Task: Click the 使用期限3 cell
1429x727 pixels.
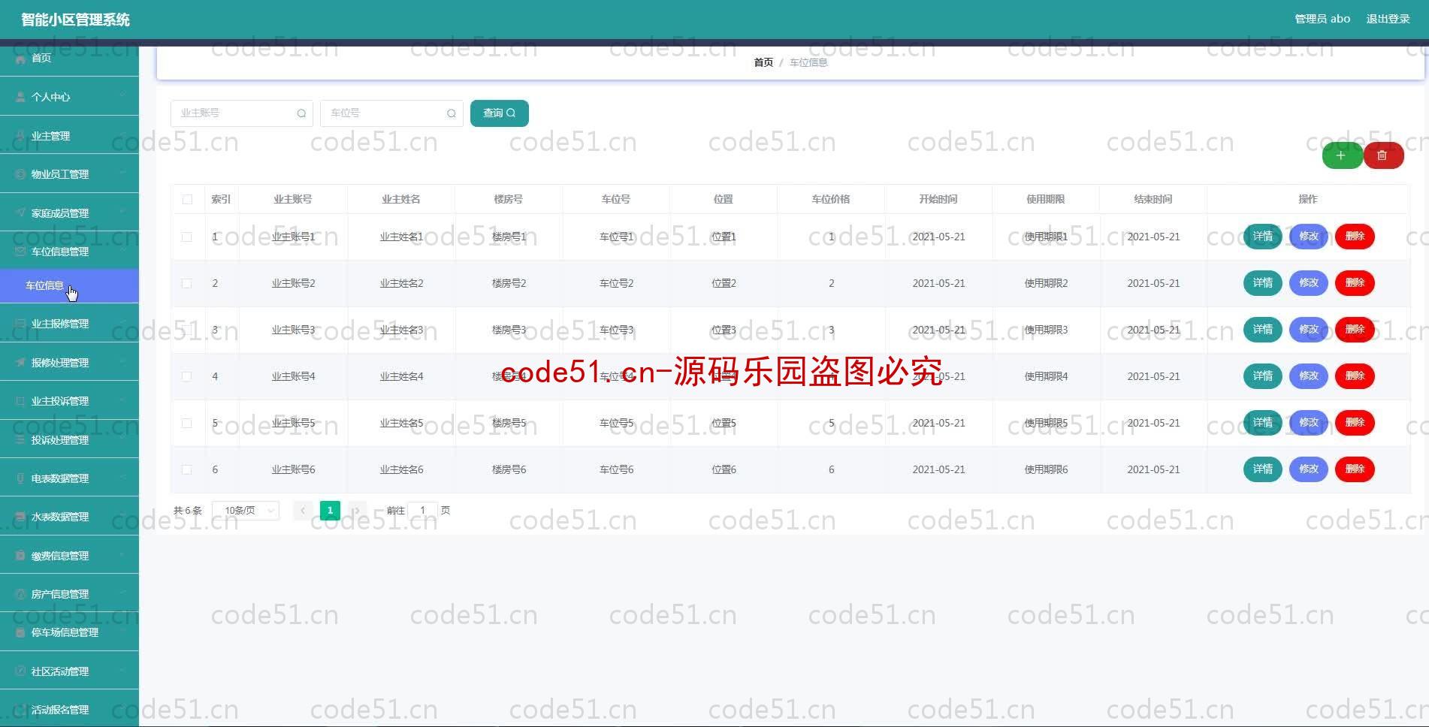Action: click(1046, 330)
